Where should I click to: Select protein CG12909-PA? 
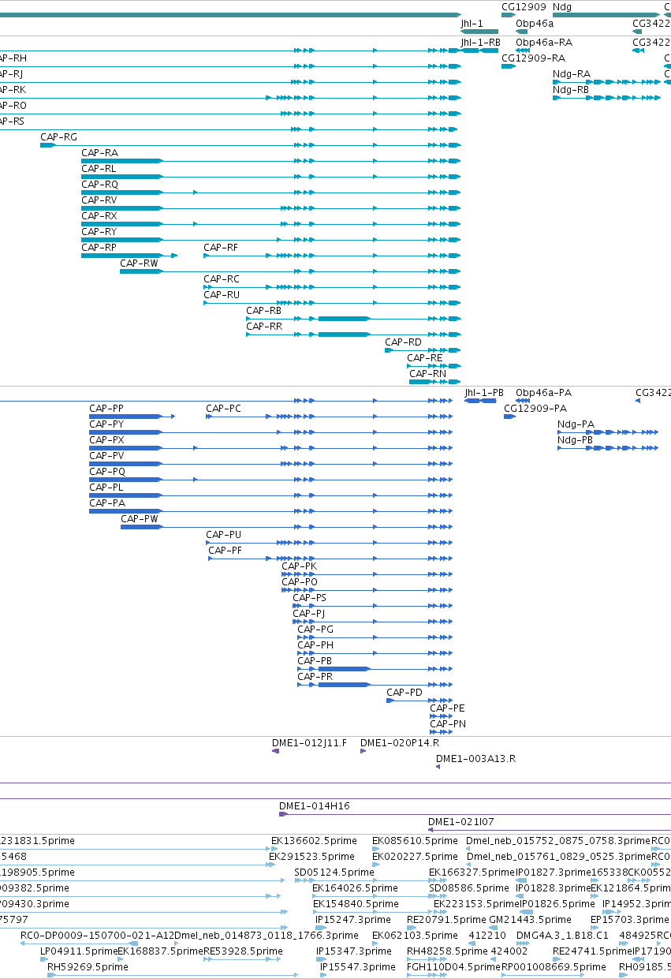pos(535,408)
